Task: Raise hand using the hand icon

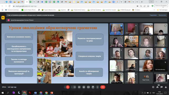Action: [x=93, y=87]
